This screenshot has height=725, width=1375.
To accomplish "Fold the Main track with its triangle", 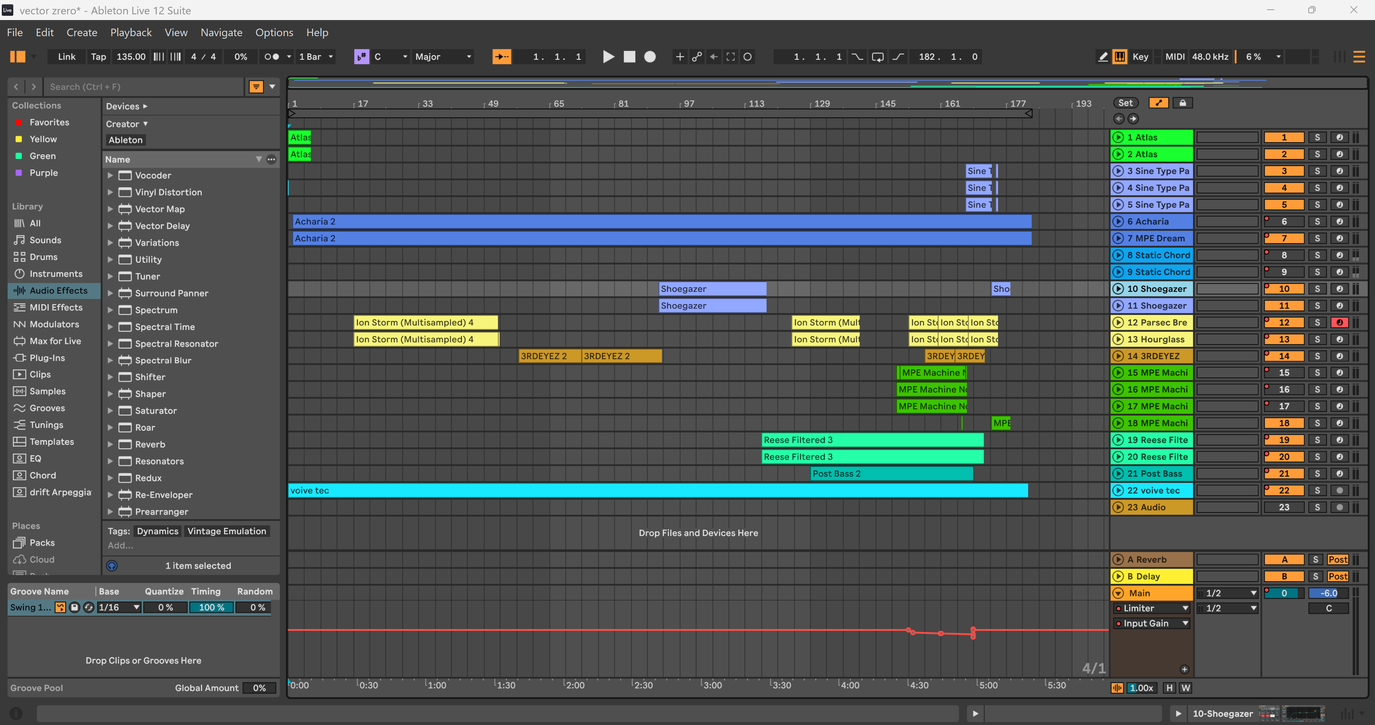I will (x=1118, y=593).
